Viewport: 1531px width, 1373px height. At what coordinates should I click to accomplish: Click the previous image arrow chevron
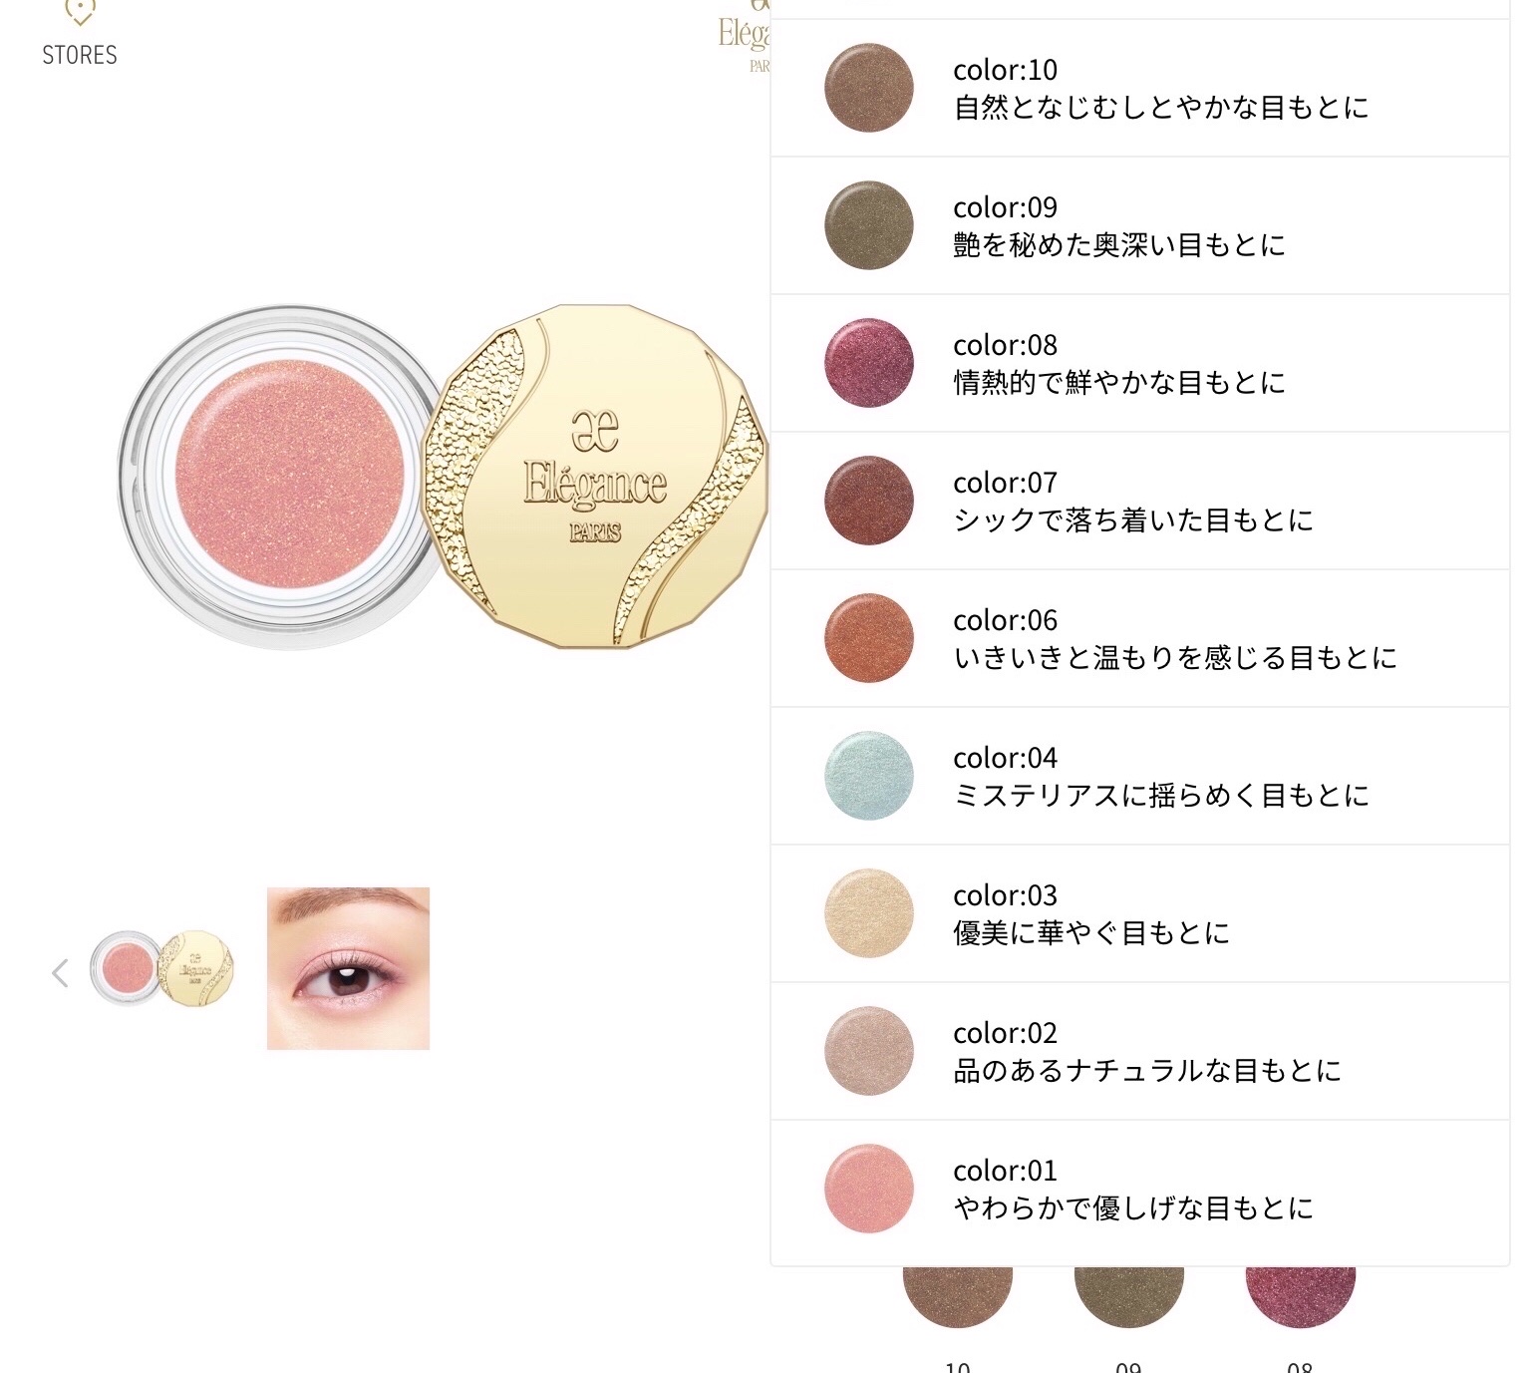(60, 972)
